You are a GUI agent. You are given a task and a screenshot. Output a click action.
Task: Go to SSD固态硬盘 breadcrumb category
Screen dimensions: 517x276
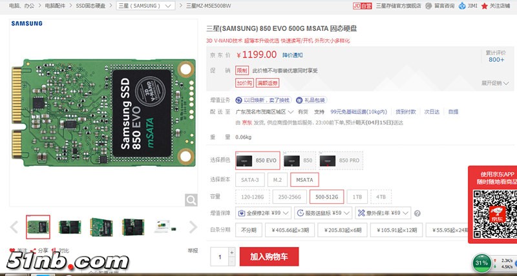pyautogui.click(x=90, y=6)
